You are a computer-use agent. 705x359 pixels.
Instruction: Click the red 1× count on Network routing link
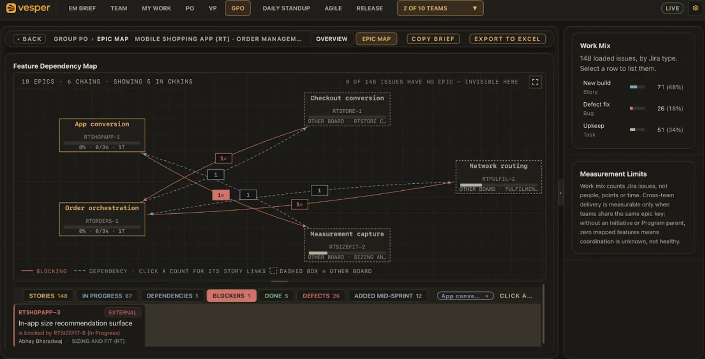pyautogui.click(x=299, y=204)
